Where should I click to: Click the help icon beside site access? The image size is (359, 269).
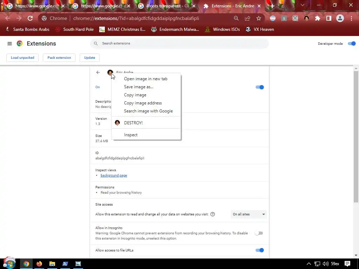coord(212,214)
